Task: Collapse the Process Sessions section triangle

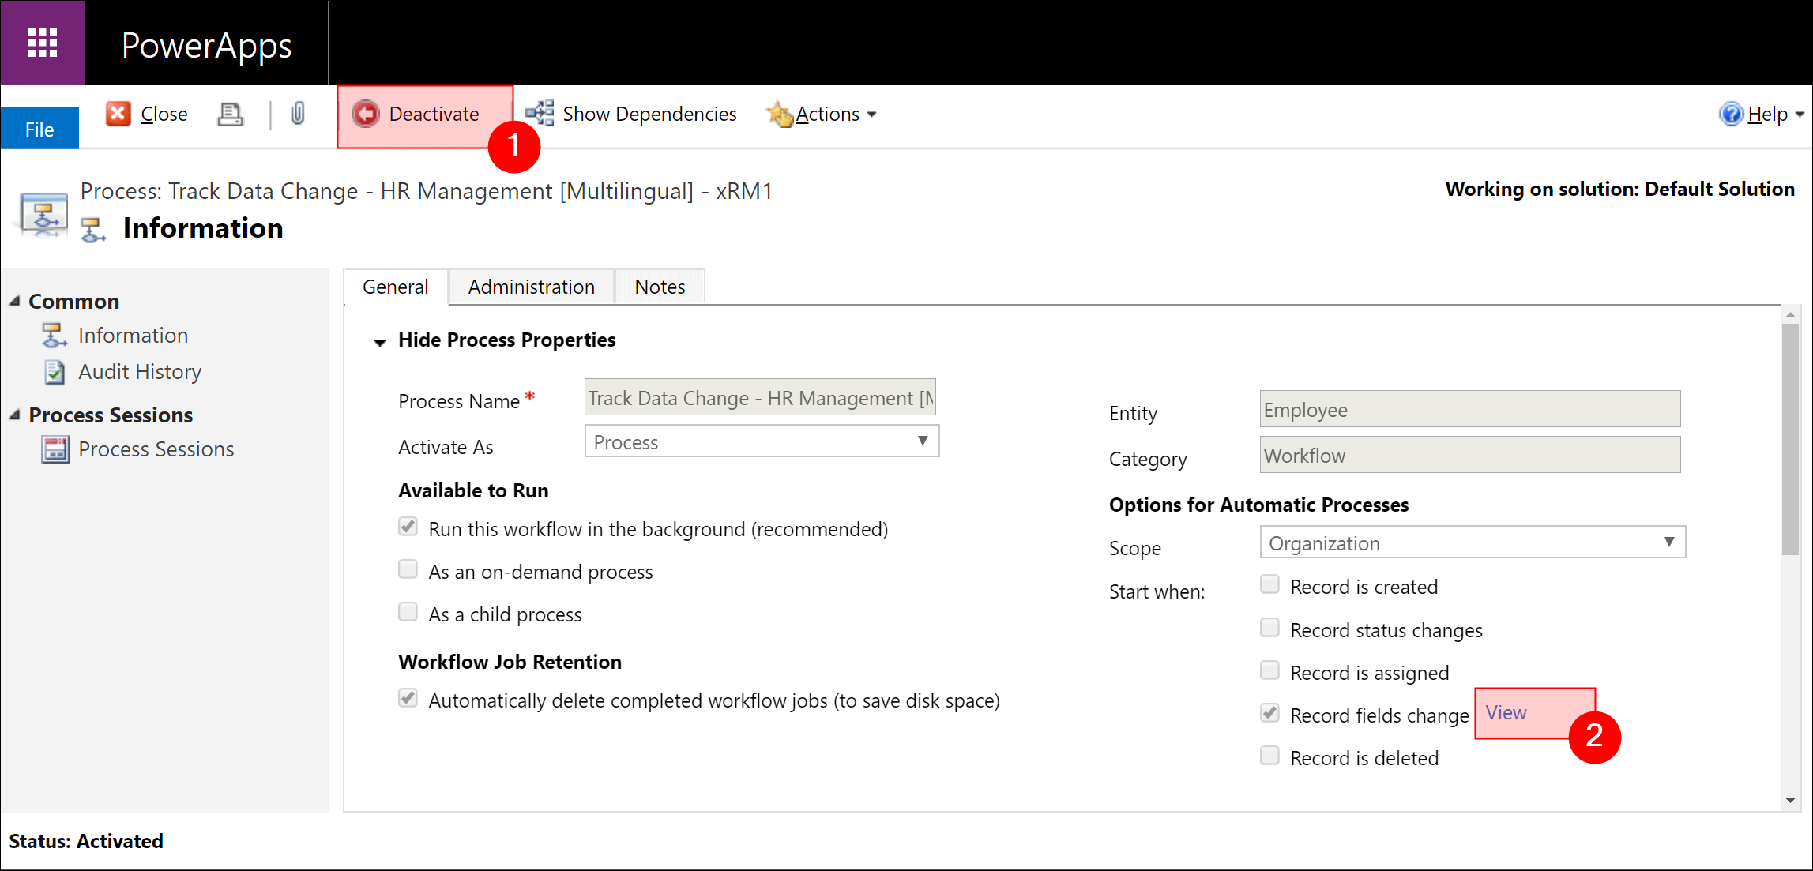Action: click(15, 415)
